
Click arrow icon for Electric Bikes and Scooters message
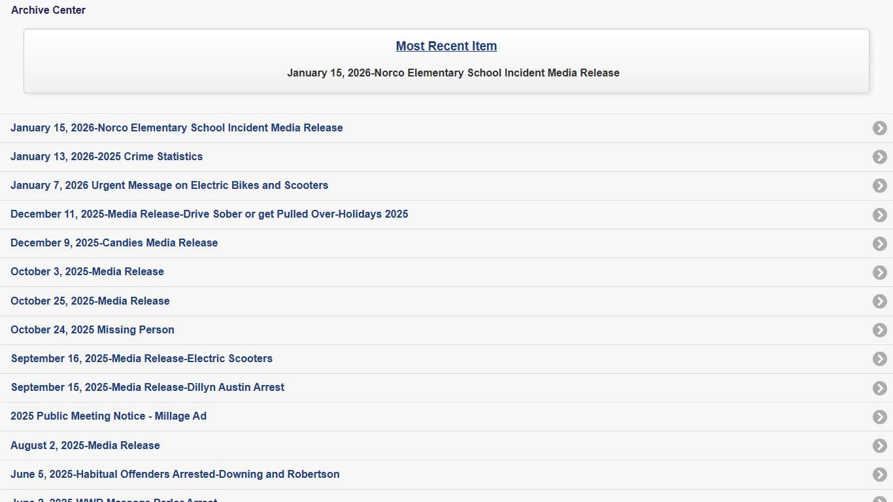click(879, 186)
